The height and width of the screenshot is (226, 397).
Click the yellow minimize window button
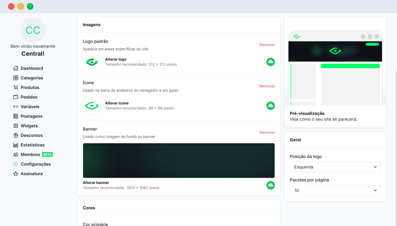pyautogui.click(x=21, y=7)
